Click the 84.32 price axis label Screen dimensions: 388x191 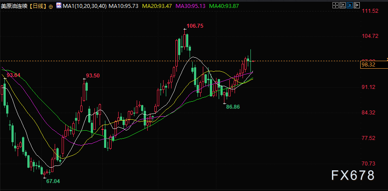point(369,112)
